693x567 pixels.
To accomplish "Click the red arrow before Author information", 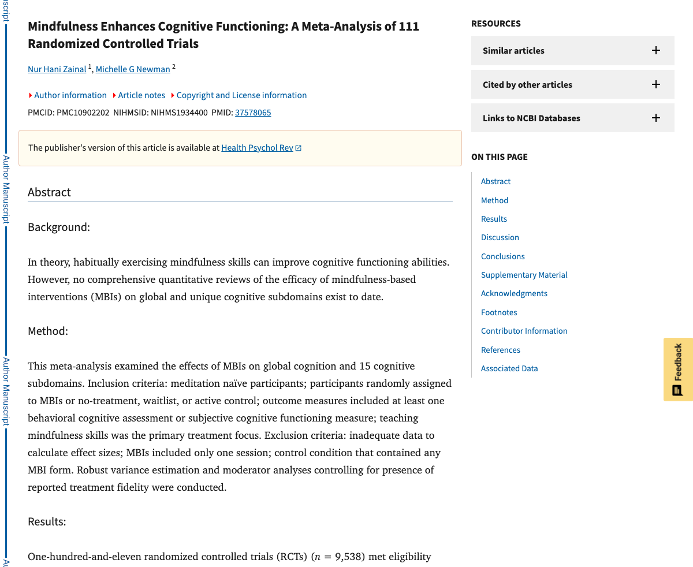I will 29,95.
